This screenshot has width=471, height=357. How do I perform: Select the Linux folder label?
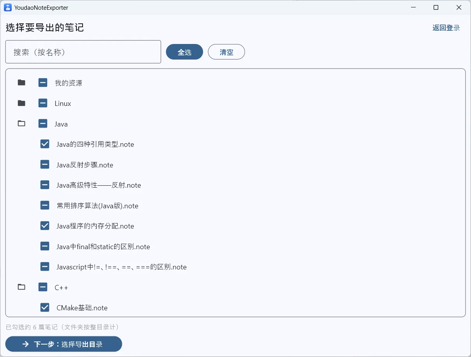(63, 104)
